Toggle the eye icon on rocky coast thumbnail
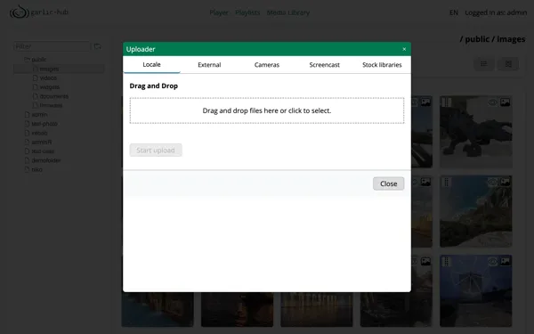534x334 pixels. (x=493, y=183)
